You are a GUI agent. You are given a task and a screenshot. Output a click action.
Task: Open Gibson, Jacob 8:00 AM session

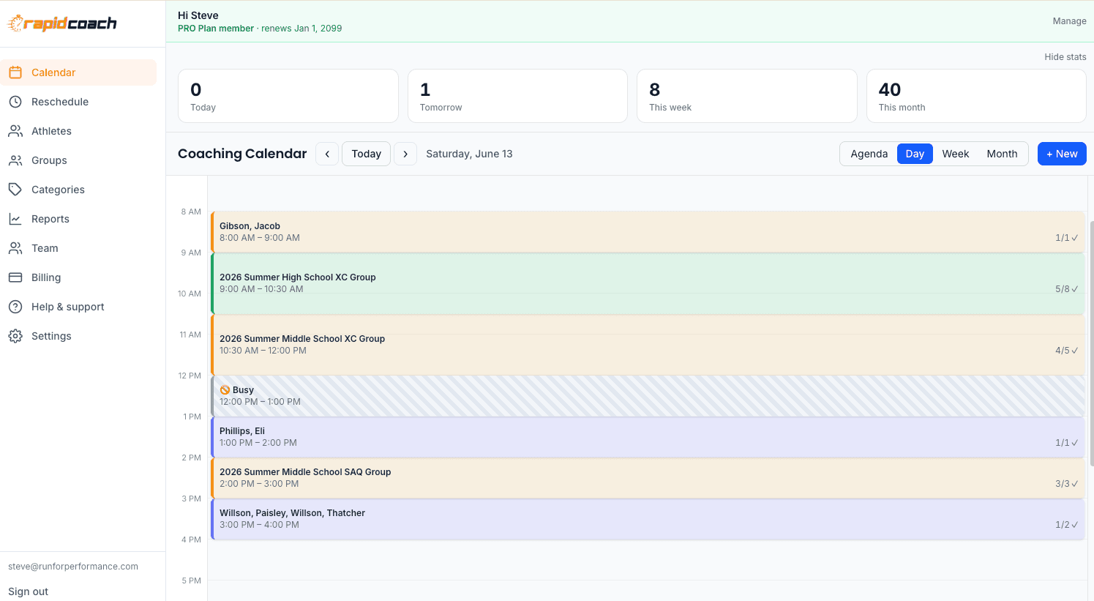pos(648,232)
